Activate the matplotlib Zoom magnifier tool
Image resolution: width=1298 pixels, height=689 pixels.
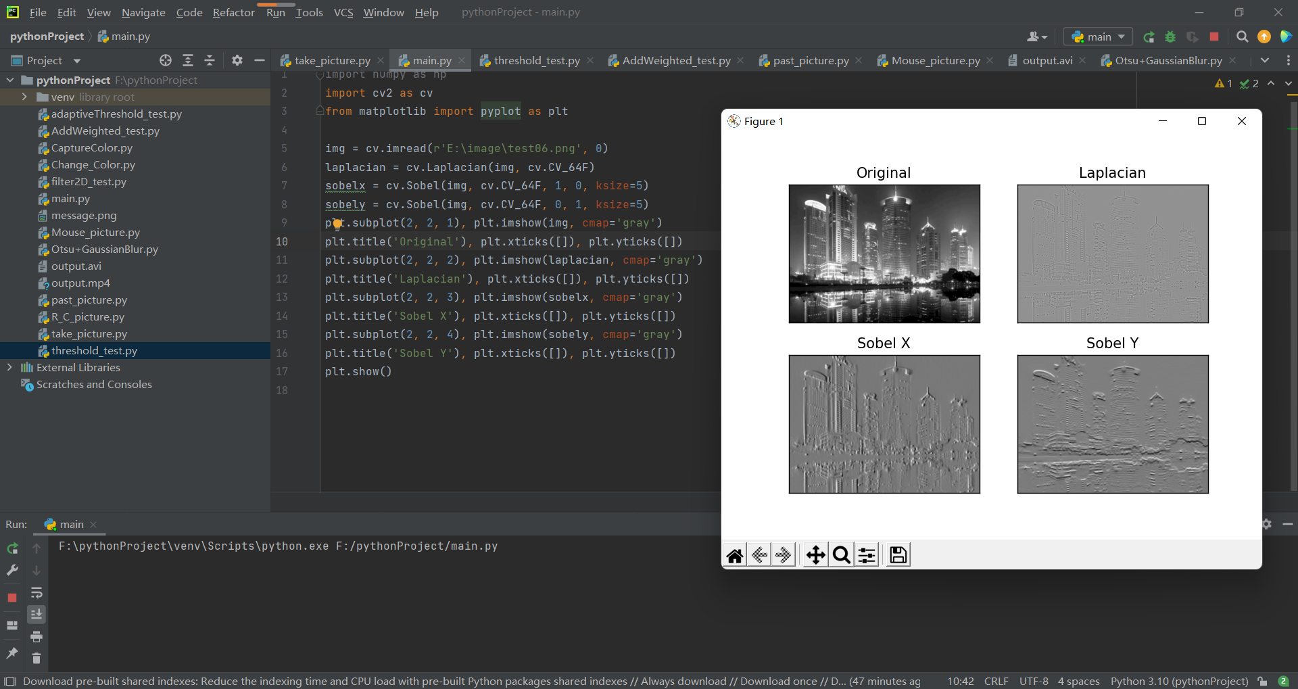[x=841, y=555]
